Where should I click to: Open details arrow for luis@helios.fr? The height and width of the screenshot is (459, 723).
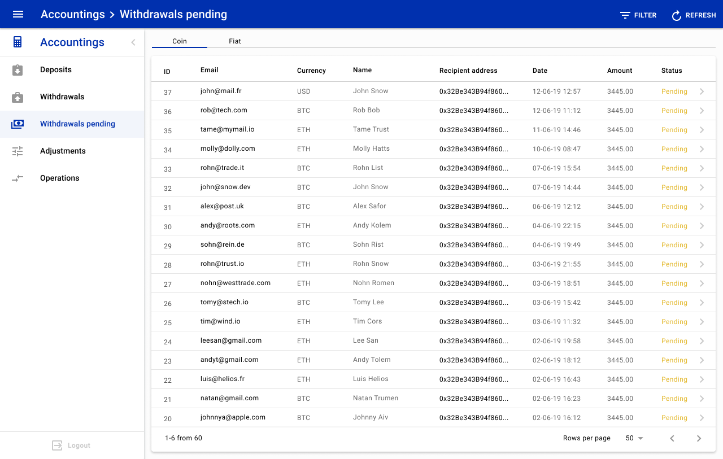coord(702,379)
